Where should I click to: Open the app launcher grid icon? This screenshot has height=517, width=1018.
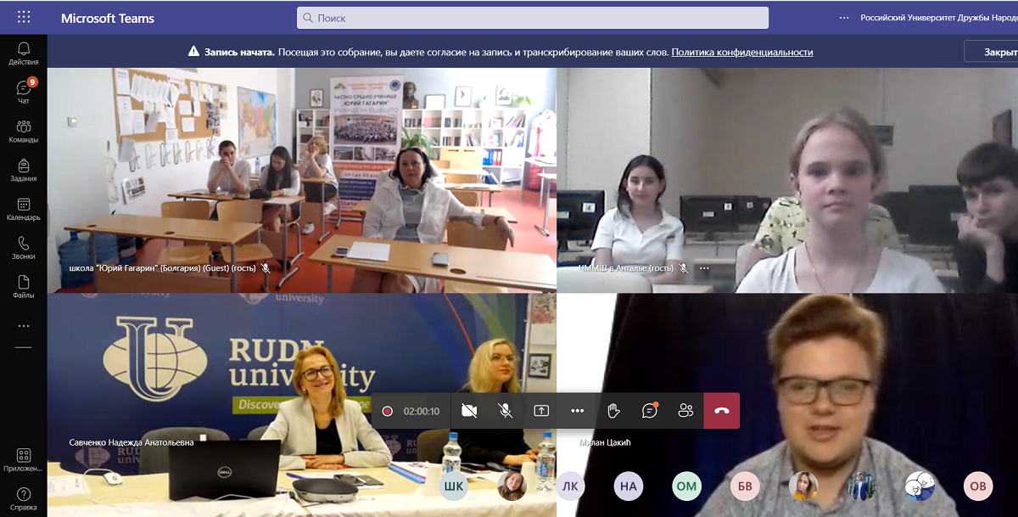tap(23, 17)
